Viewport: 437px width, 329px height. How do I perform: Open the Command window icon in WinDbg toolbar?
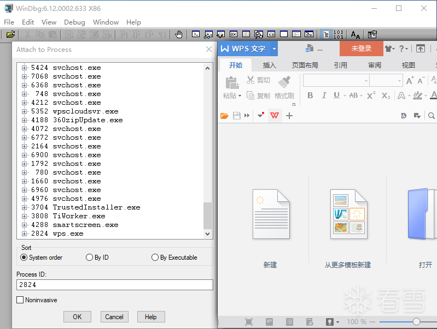tap(196, 34)
